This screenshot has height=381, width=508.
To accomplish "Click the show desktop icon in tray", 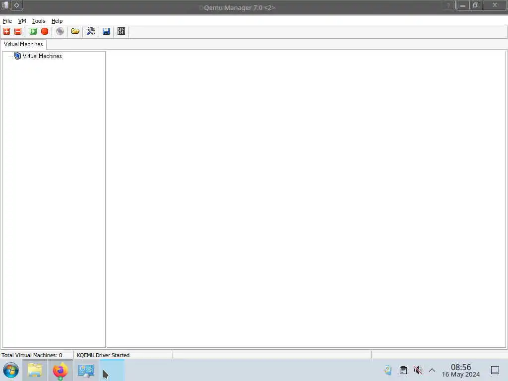I will point(495,370).
